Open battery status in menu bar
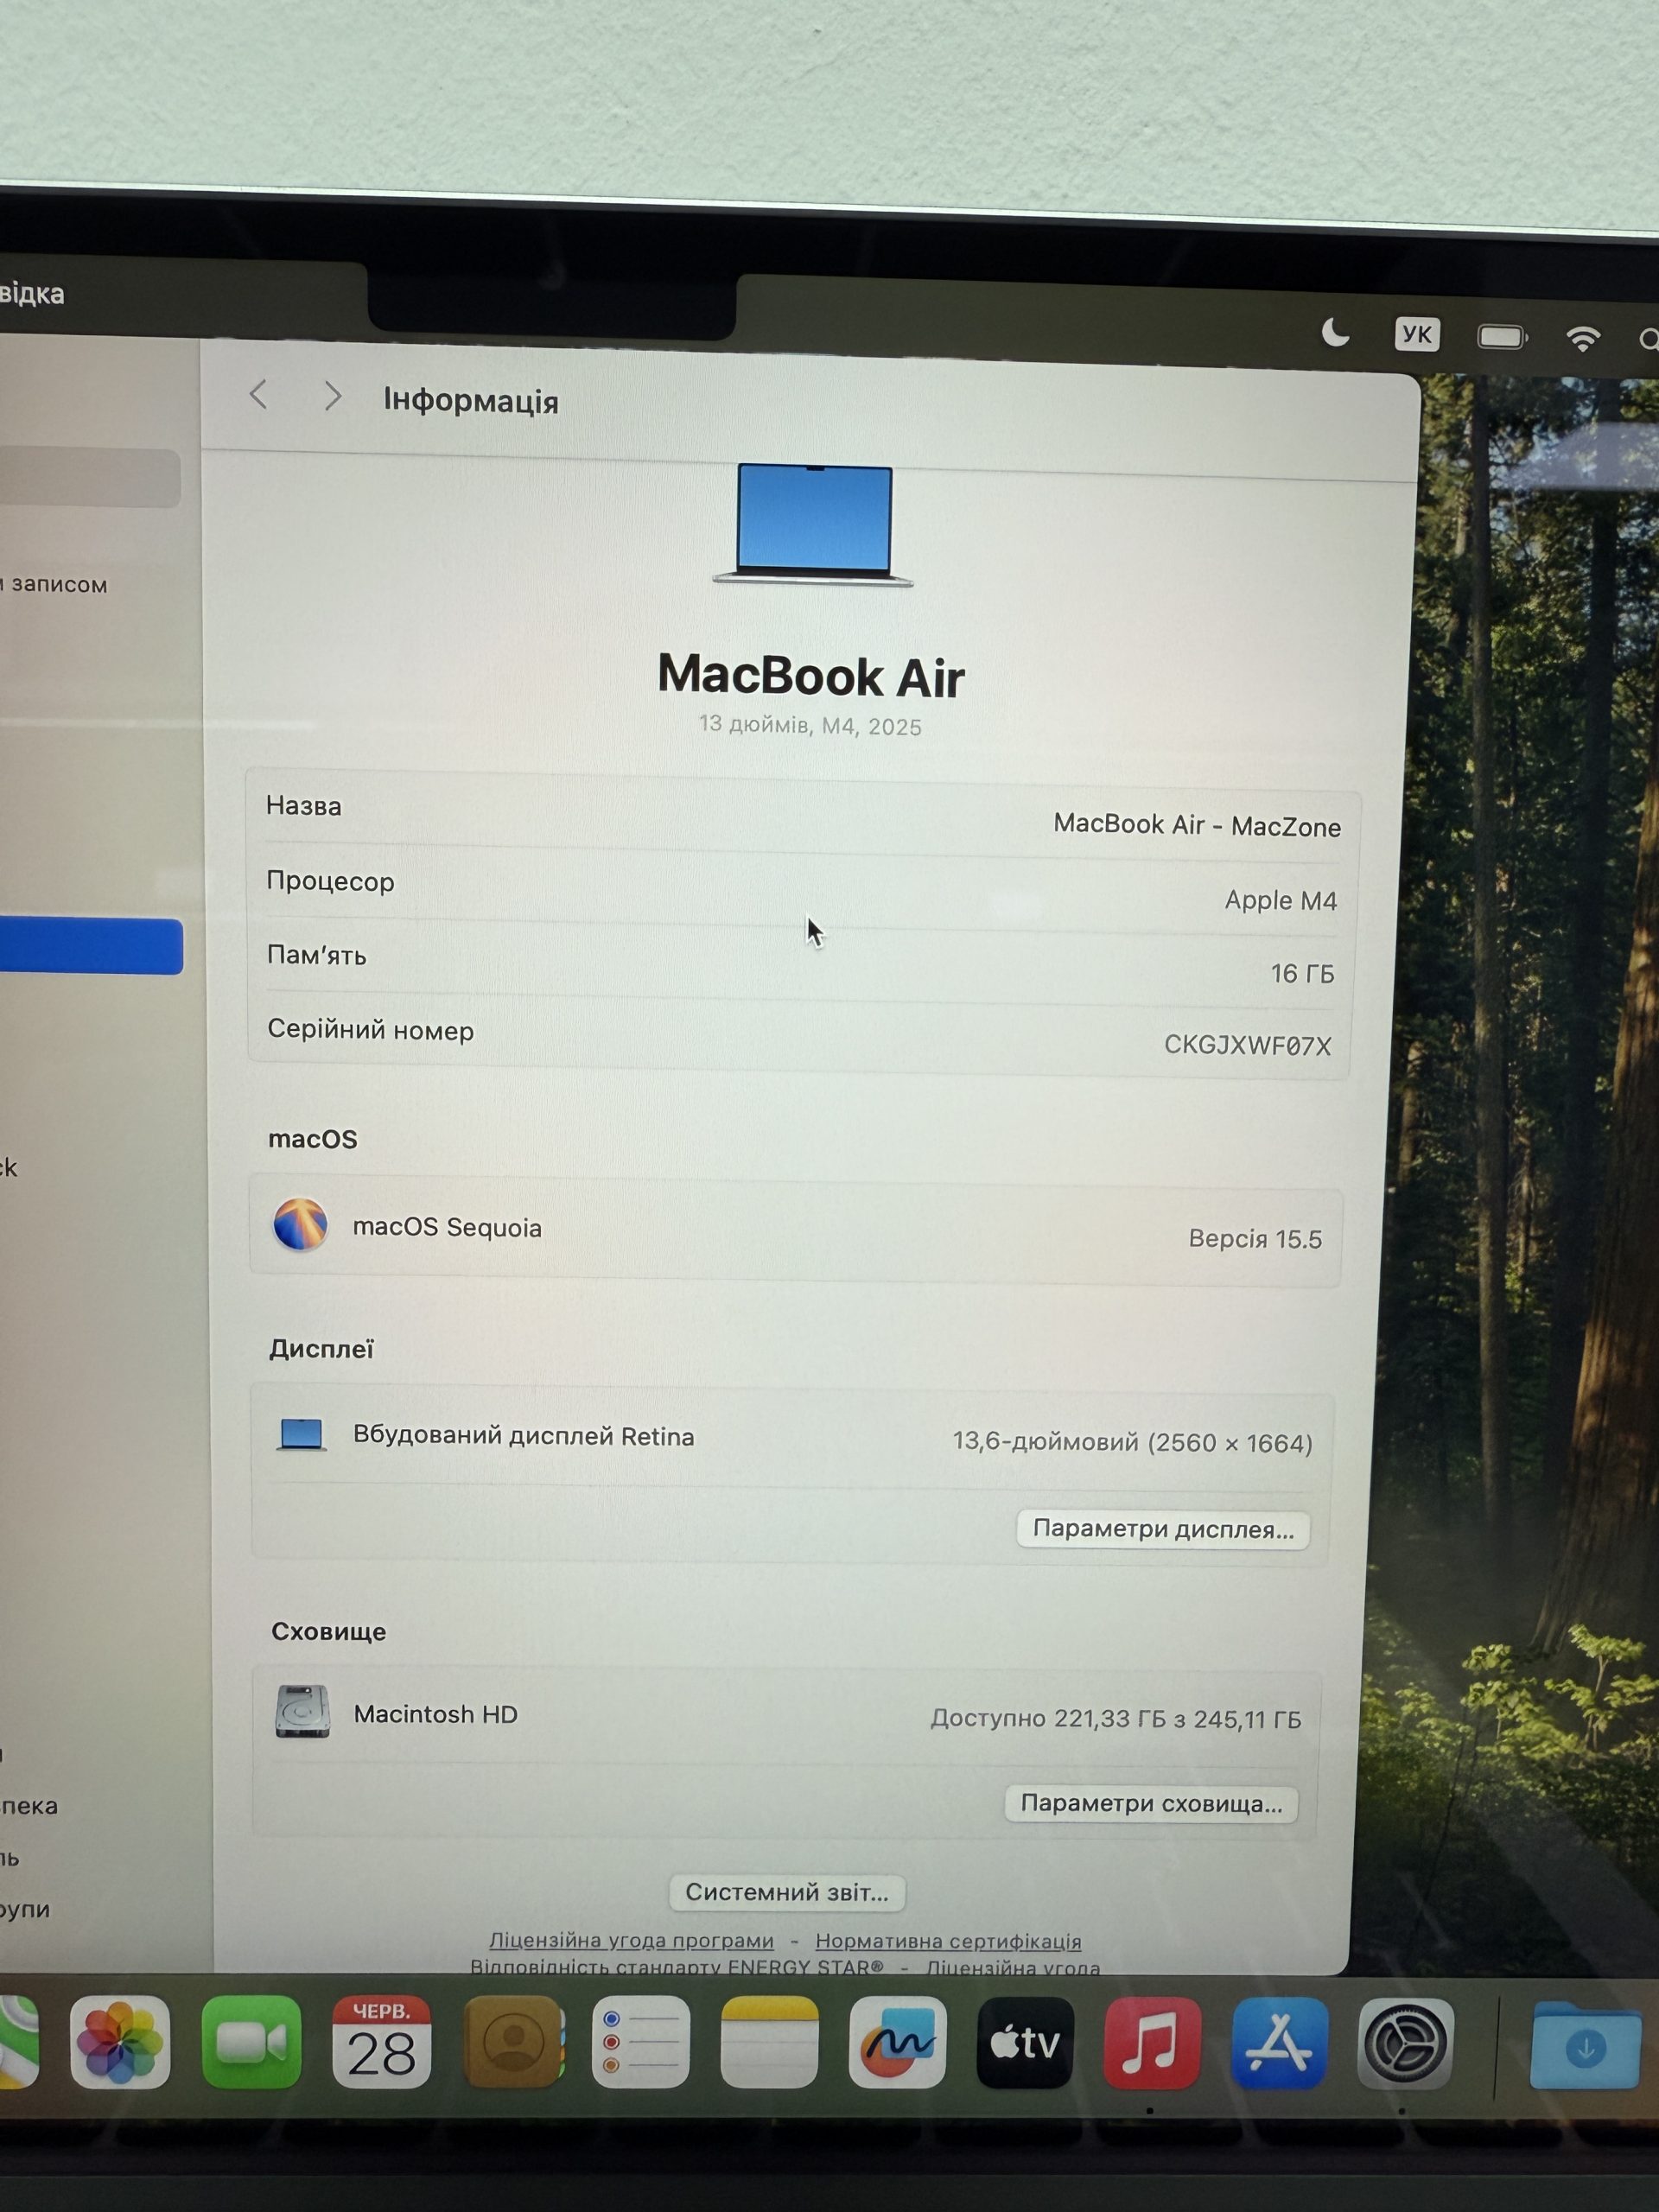Image resolution: width=1659 pixels, height=2212 pixels. (1502, 337)
